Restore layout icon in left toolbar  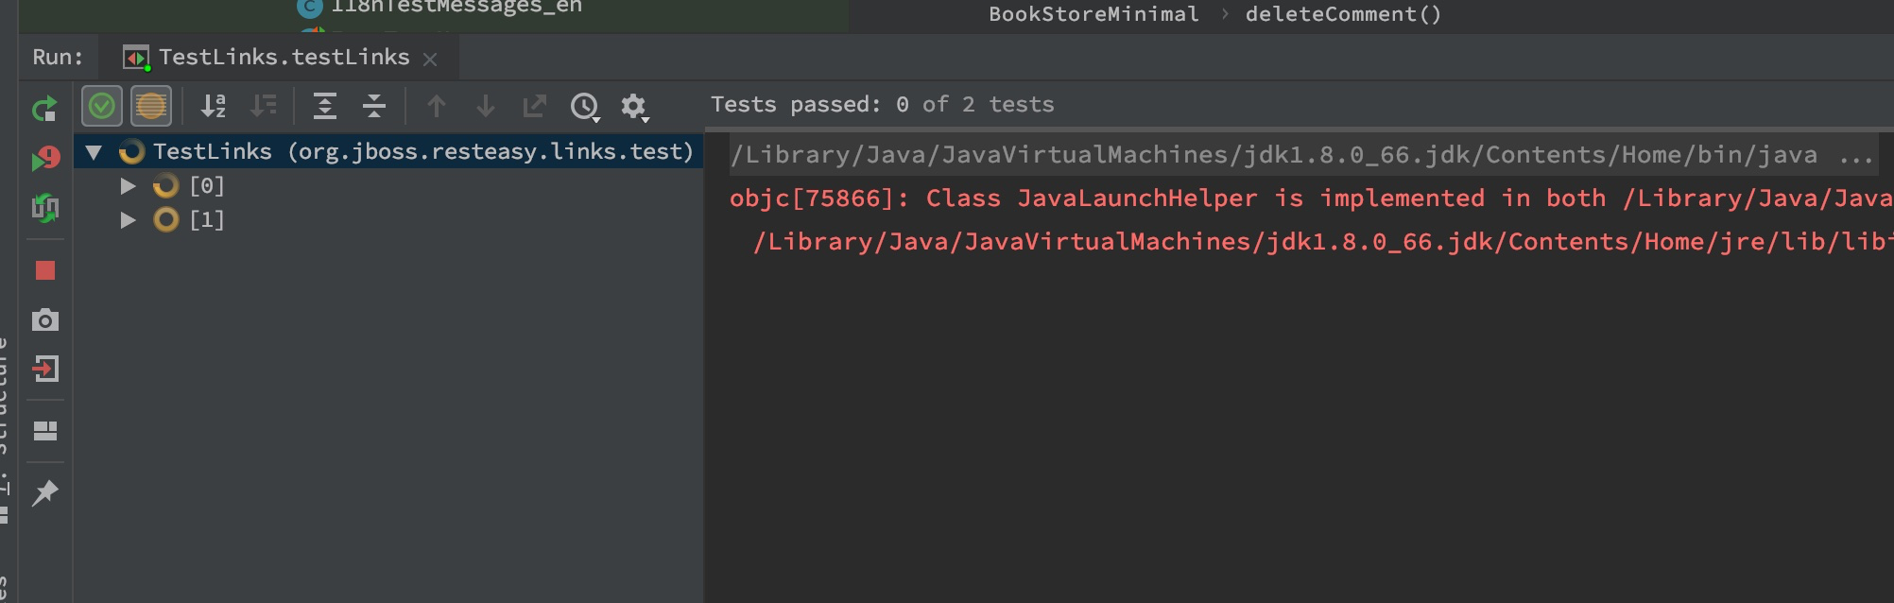[x=44, y=431]
